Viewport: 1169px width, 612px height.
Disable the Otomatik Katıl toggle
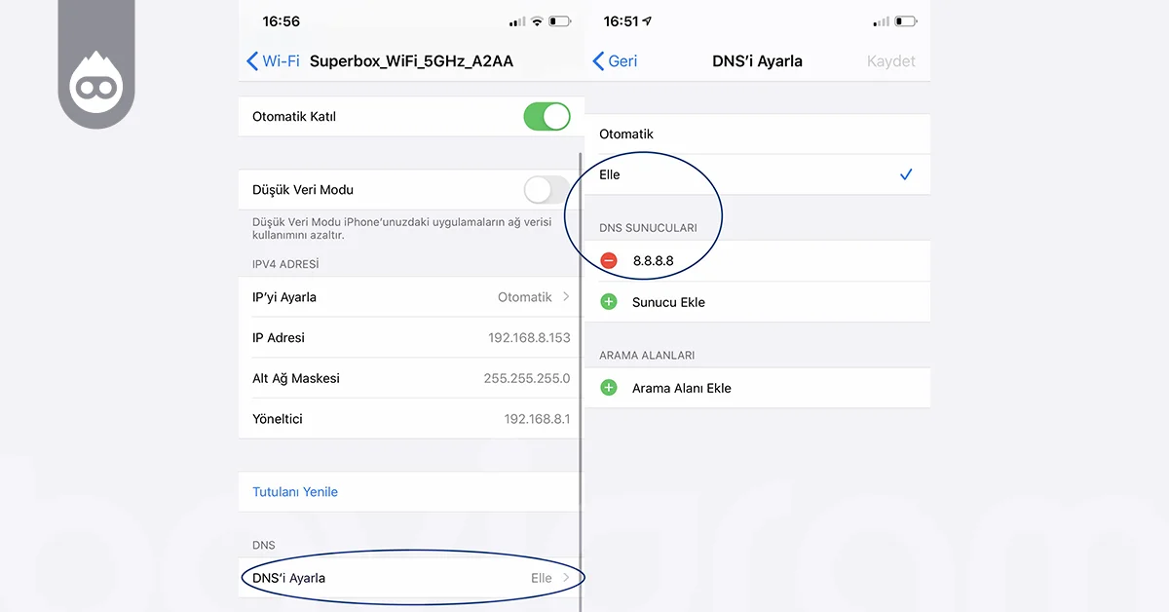click(547, 116)
